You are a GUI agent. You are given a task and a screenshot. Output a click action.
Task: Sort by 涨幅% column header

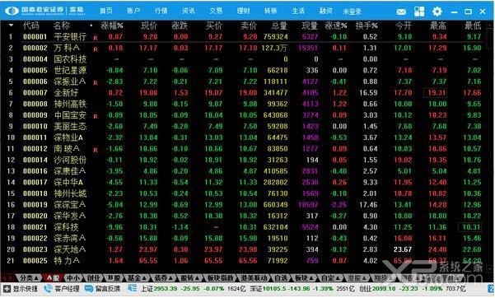(112, 26)
